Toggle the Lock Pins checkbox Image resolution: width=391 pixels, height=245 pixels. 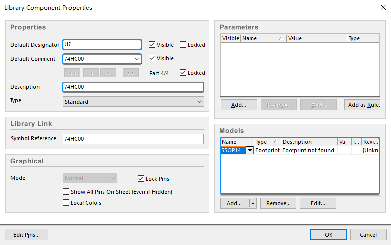pos(141,179)
